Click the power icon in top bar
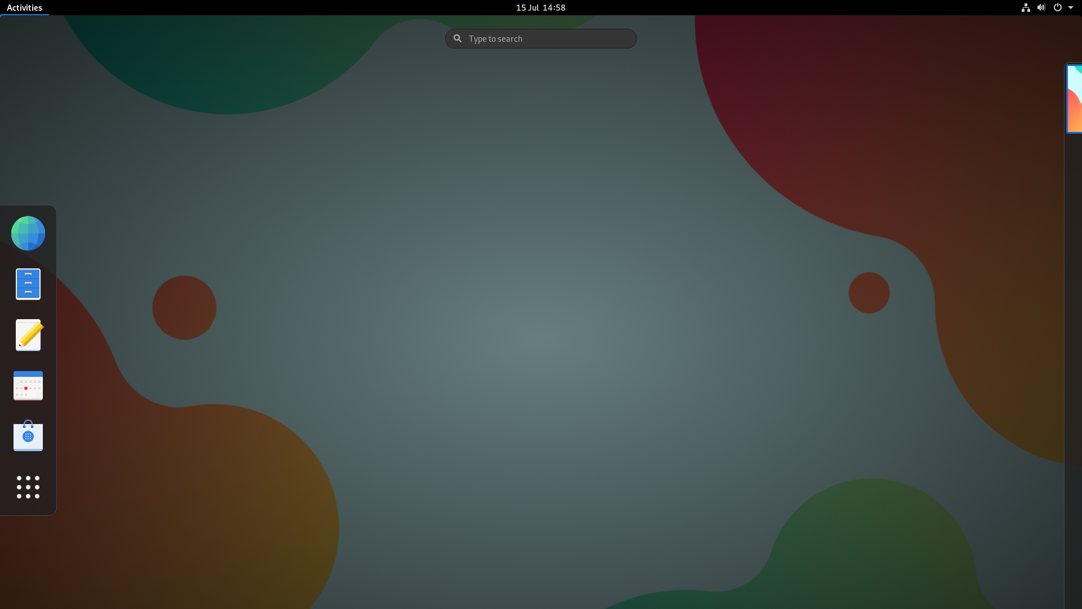The height and width of the screenshot is (609, 1082). click(x=1058, y=7)
